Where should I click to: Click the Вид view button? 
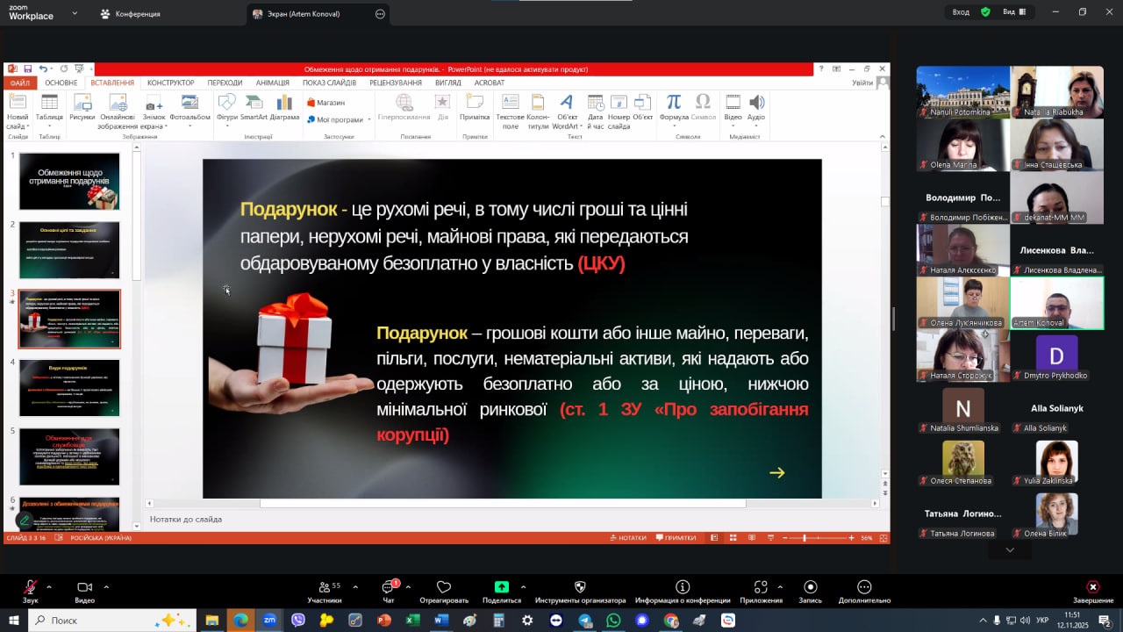coord(1013,12)
